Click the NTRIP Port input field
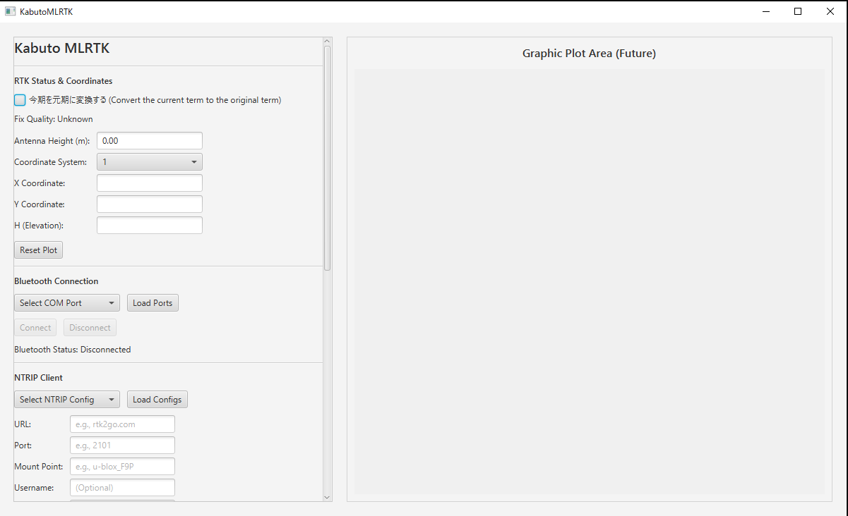Image resolution: width=848 pixels, height=516 pixels. click(122, 446)
